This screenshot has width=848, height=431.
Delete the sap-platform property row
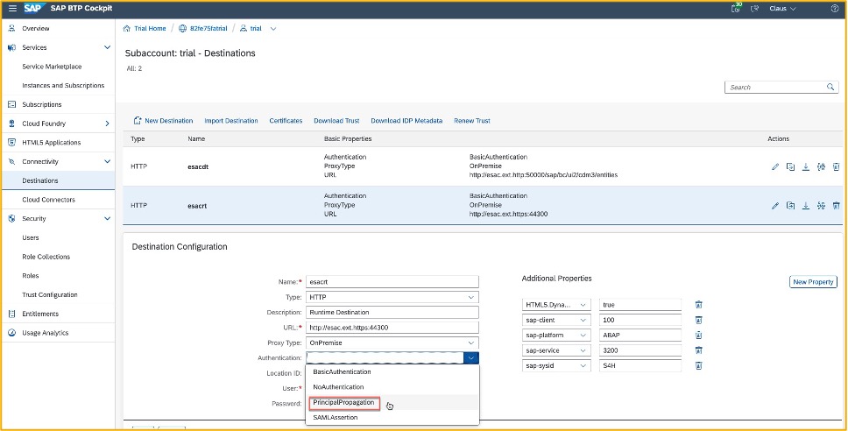pyautogui.click(x=698, y=336)
